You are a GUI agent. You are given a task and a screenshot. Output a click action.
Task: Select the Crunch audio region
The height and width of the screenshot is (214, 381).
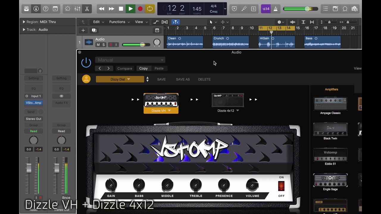(231, 42)
